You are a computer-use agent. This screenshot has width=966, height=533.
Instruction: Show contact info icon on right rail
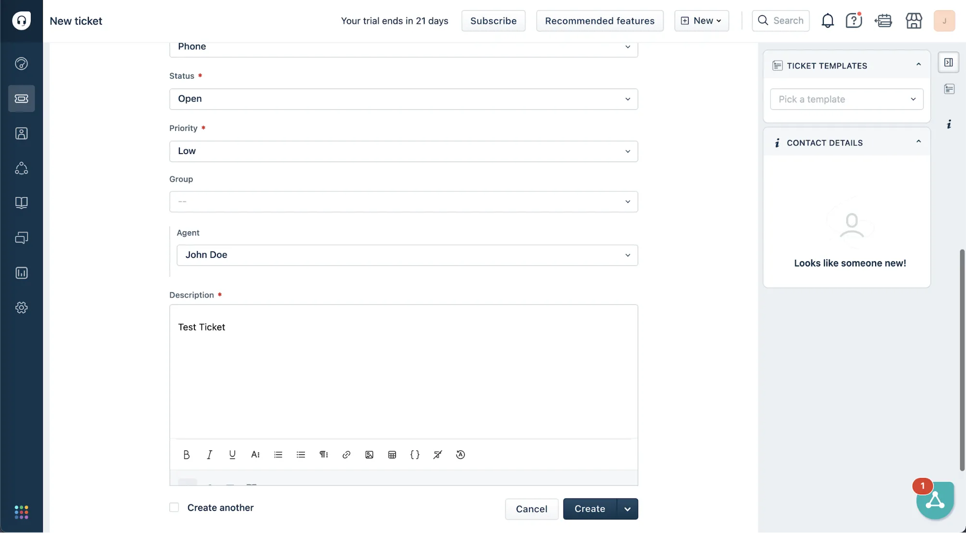pyautogui.click(x=949, y=125)
